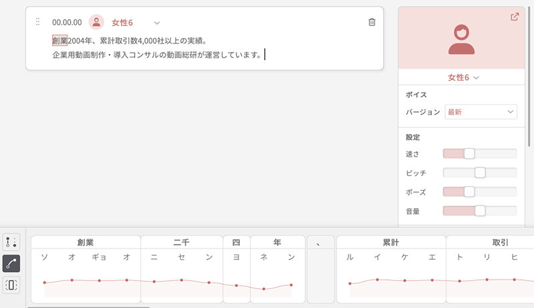Click the pitch point under ネ in 年
This screenshot has height=308, width=534.
pos(264,289)
